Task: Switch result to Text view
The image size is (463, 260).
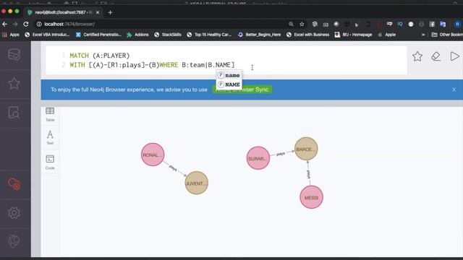Action: point(50,137)
